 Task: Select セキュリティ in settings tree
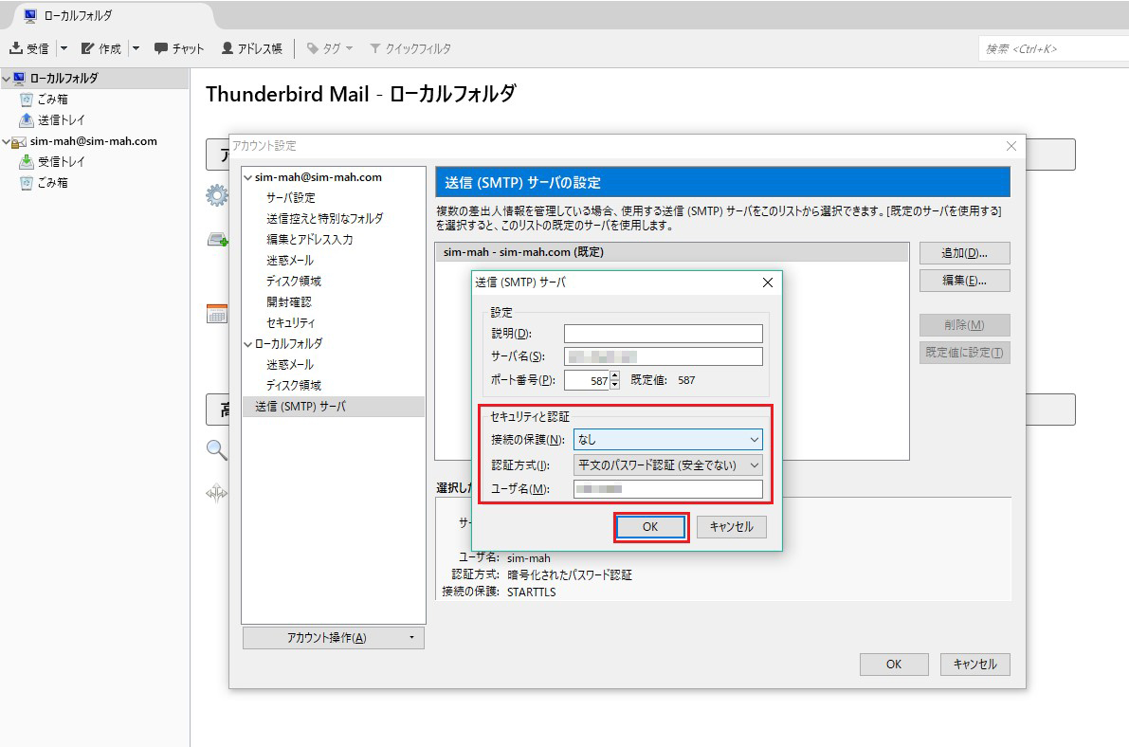tap(291, 323)
